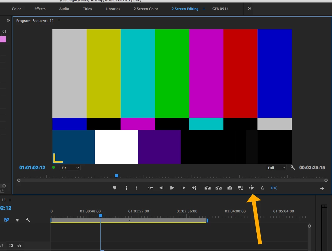Toggle global FX mute
Image resolution: width=332 pixels, height=251 pixels.
pos(262,188)
